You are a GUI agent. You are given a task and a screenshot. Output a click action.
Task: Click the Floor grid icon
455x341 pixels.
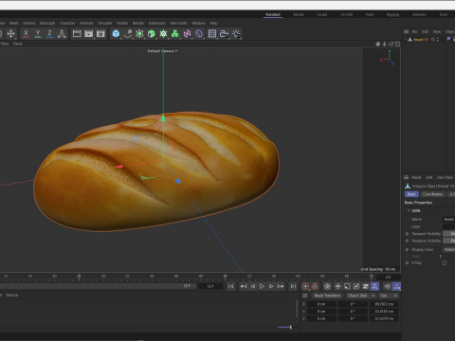pos(212,34)
